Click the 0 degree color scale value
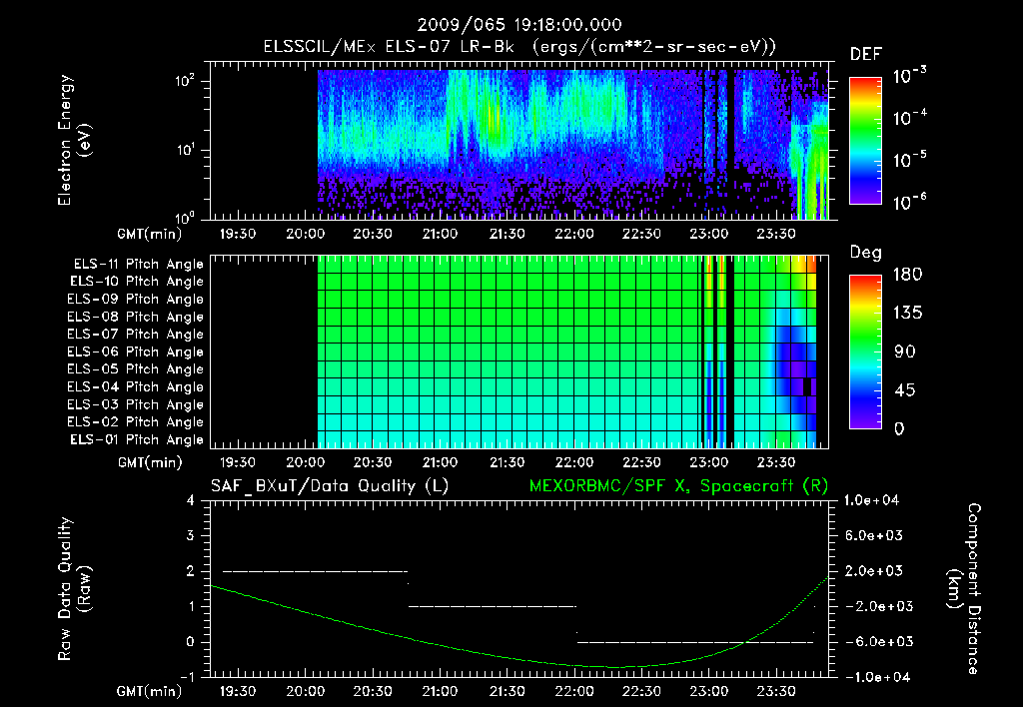Image resolution: width=1023 pixels, height=707 pixels. [x=899, y=428]
